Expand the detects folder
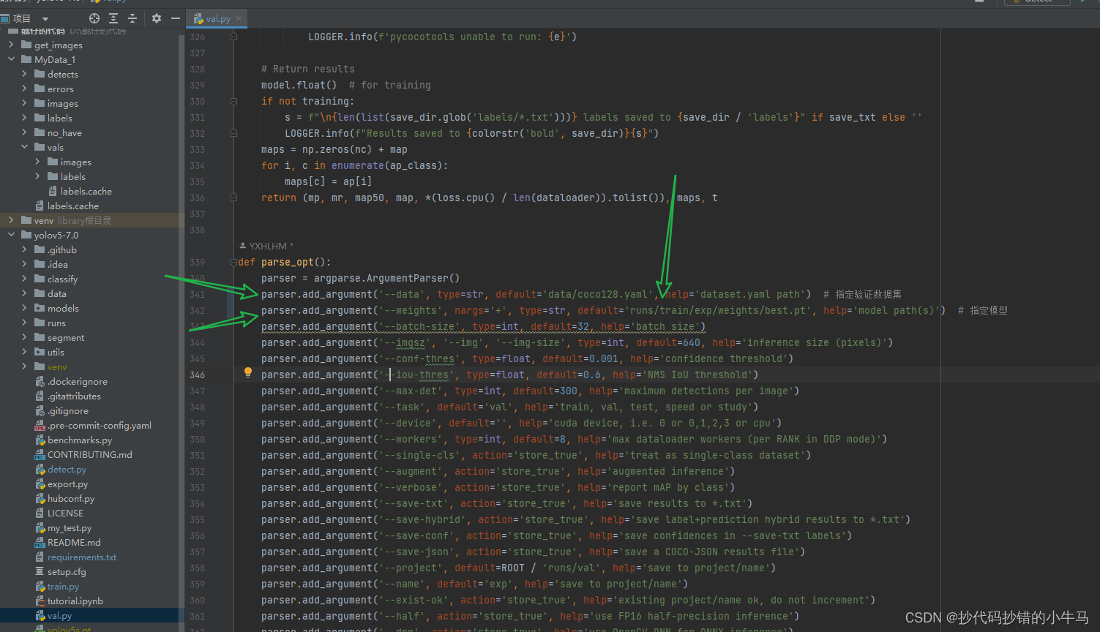 click(24, 74)
